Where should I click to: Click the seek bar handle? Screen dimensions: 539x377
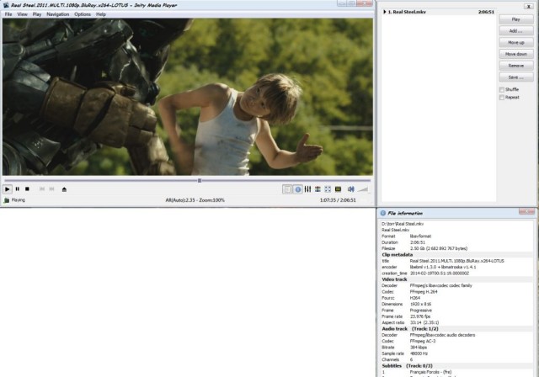point(200,180)
